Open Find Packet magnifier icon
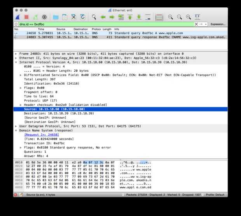Image resolution: width=241 pixels, height=216 pixels. (94, 17)
